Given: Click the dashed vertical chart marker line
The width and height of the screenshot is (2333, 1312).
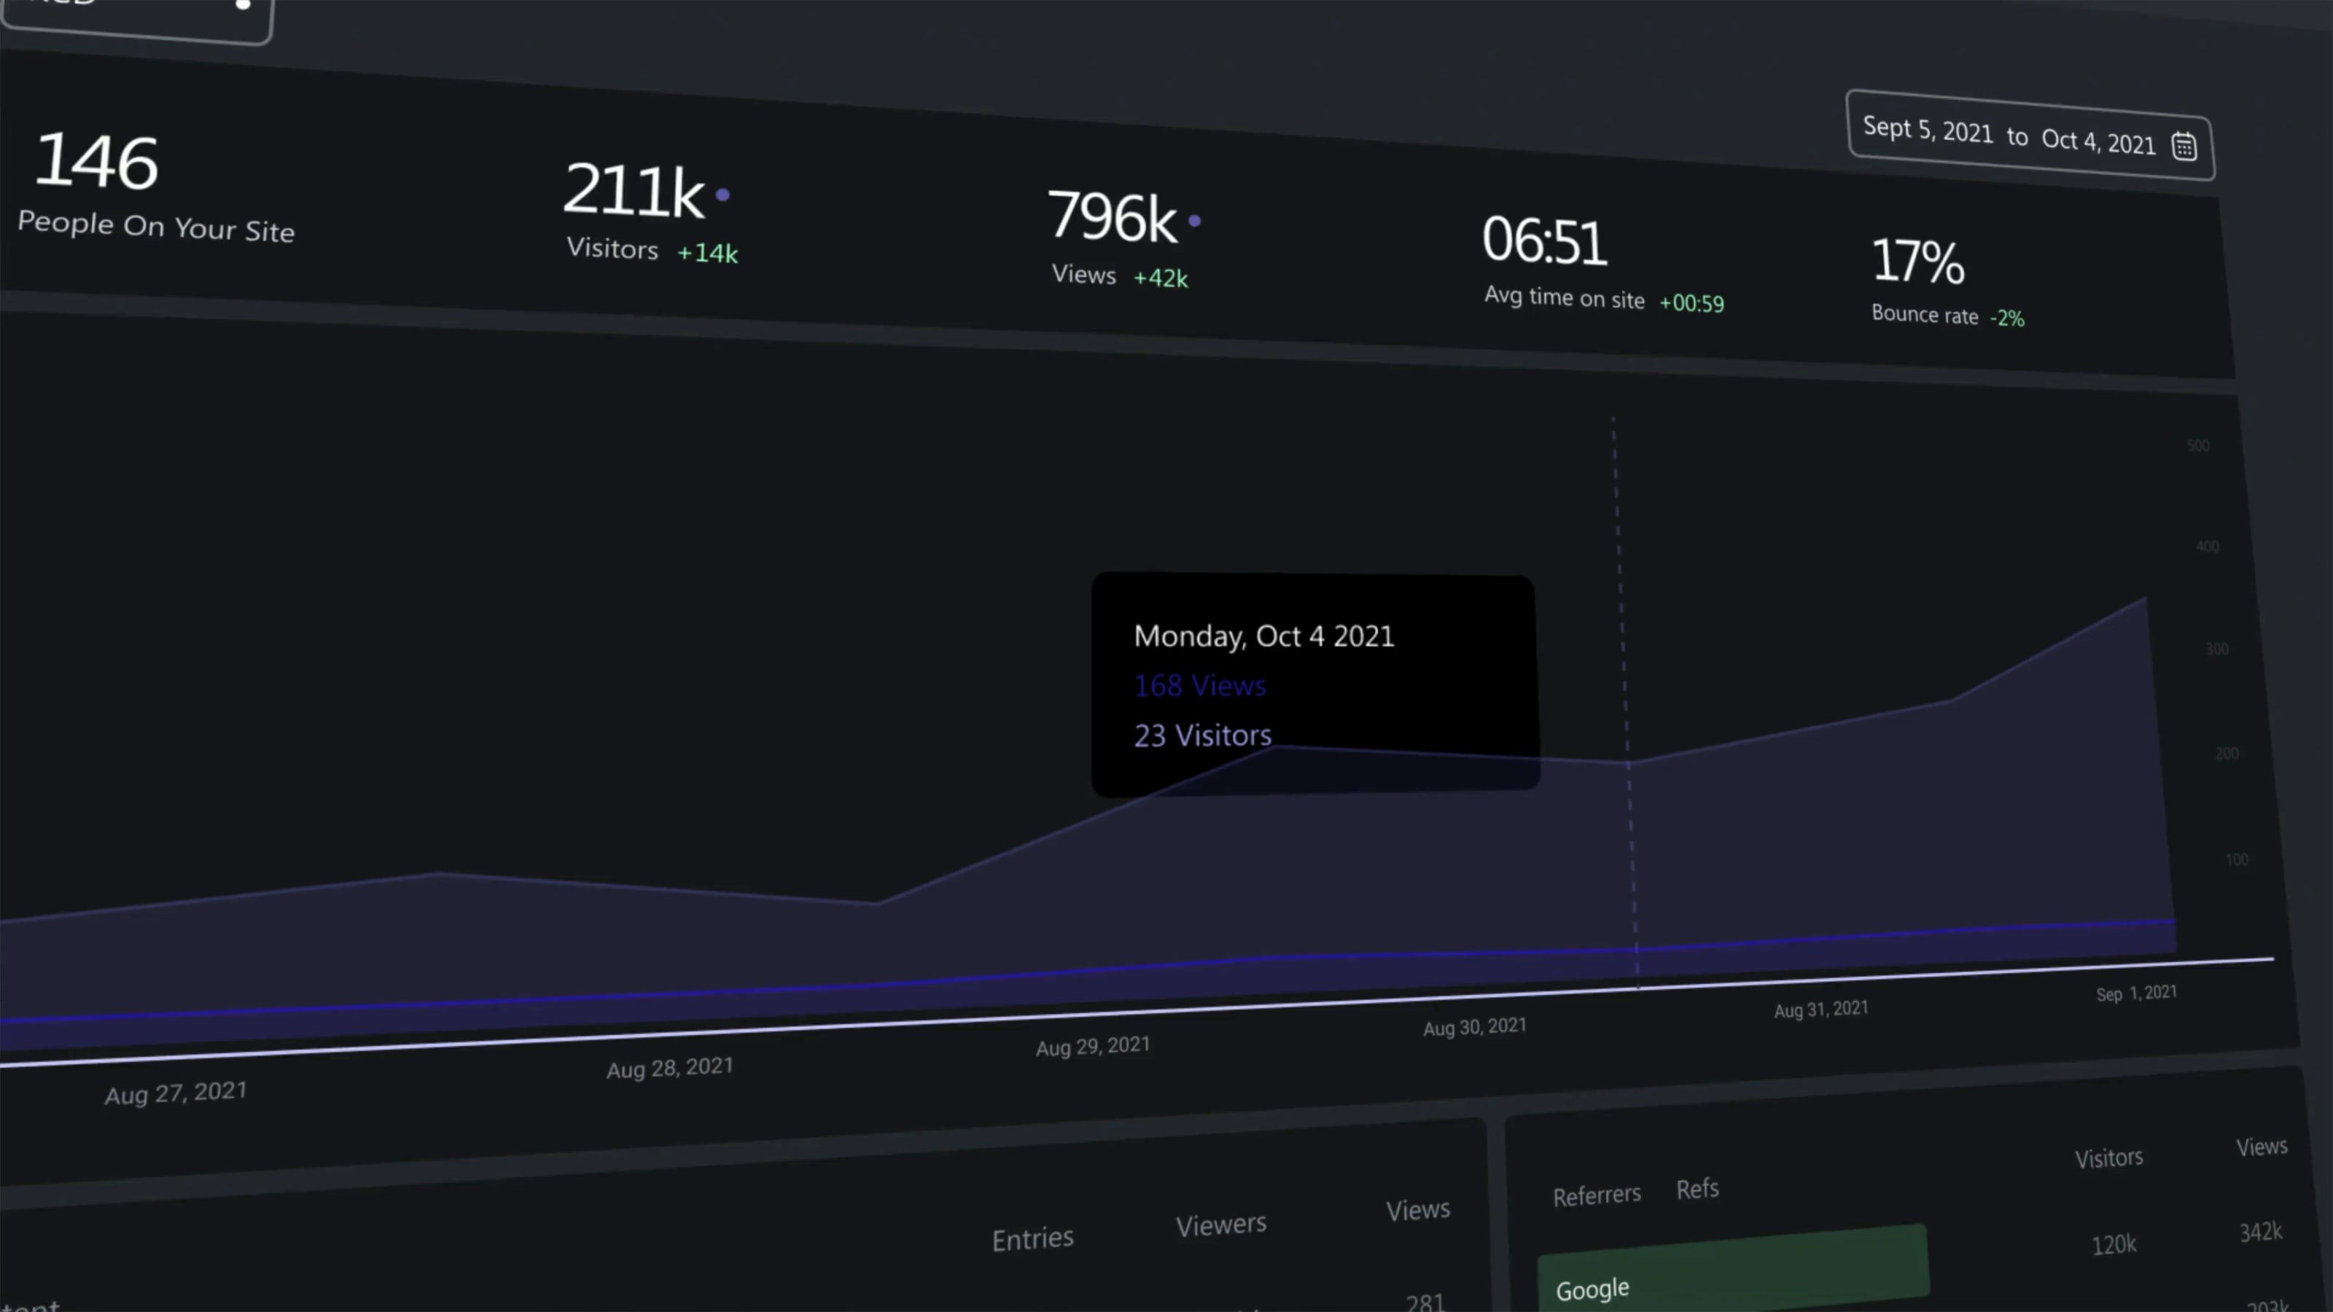Looking at the screenshot, I should (x=1625, y=702).
